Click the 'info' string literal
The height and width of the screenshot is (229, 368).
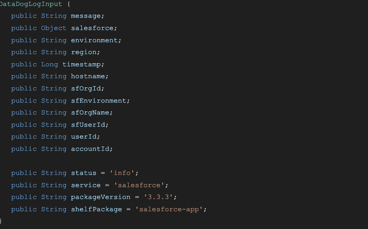(122, 173)
